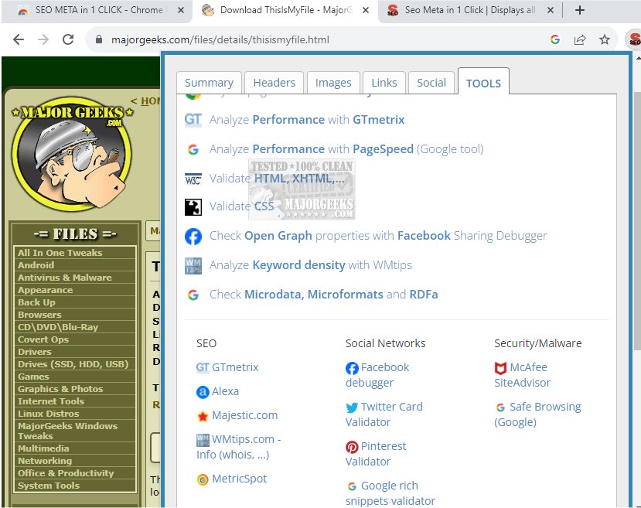Click the MajorGeeks logo image
The width and height of the screenshot is (641, 508).
pos(73,153)
